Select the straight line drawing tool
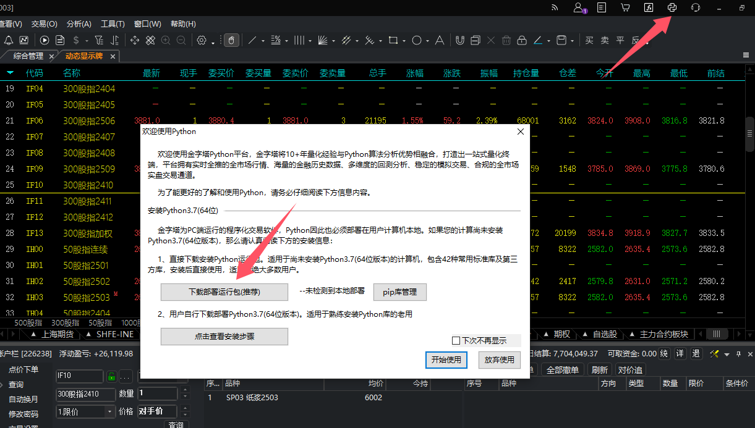The image size is (755, 428). (252, 40)
